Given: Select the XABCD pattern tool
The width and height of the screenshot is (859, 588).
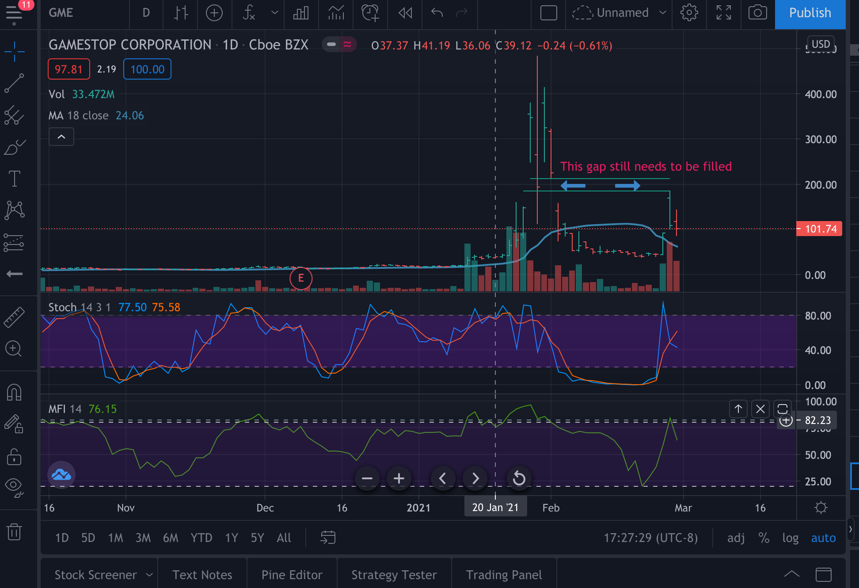Looking at the screenshot, I should [14, 210].
